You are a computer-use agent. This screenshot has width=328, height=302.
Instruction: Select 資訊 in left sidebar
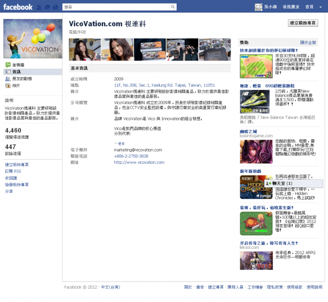tap(16, 72)
